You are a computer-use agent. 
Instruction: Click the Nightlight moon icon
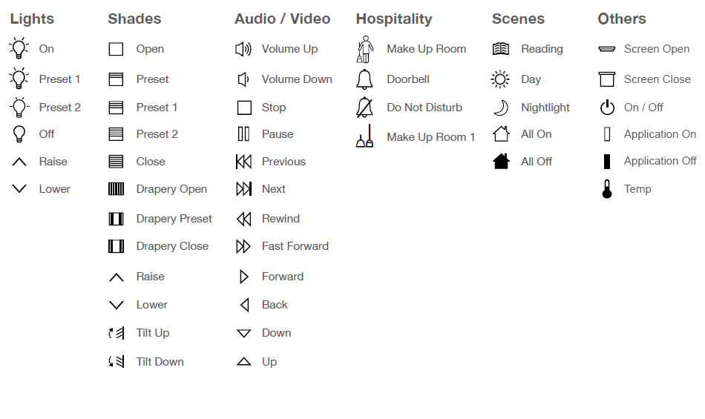click(x=501, y=108)
